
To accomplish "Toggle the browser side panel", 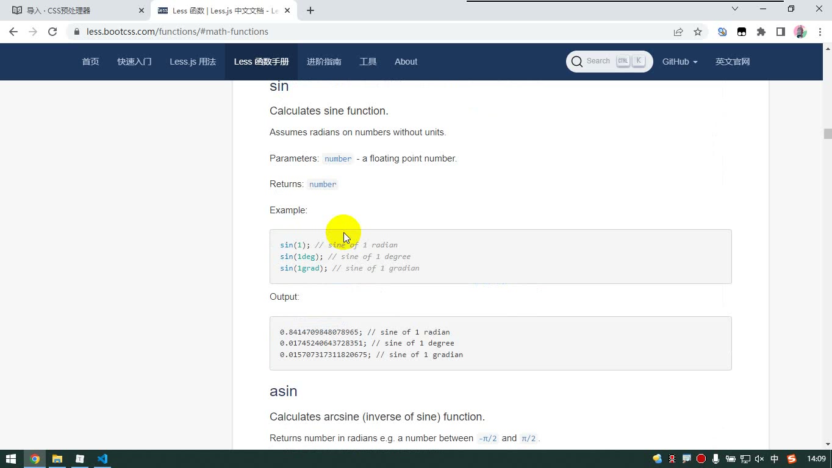I will click(781, 32).
